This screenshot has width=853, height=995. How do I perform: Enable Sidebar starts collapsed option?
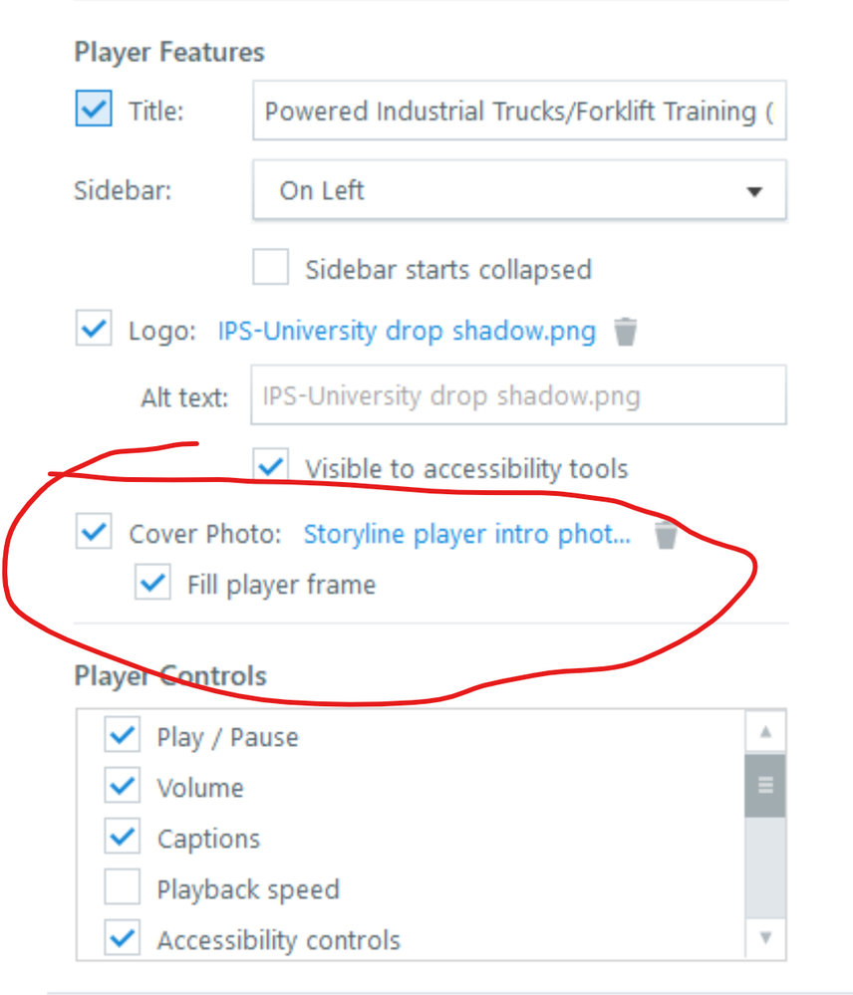271,269
